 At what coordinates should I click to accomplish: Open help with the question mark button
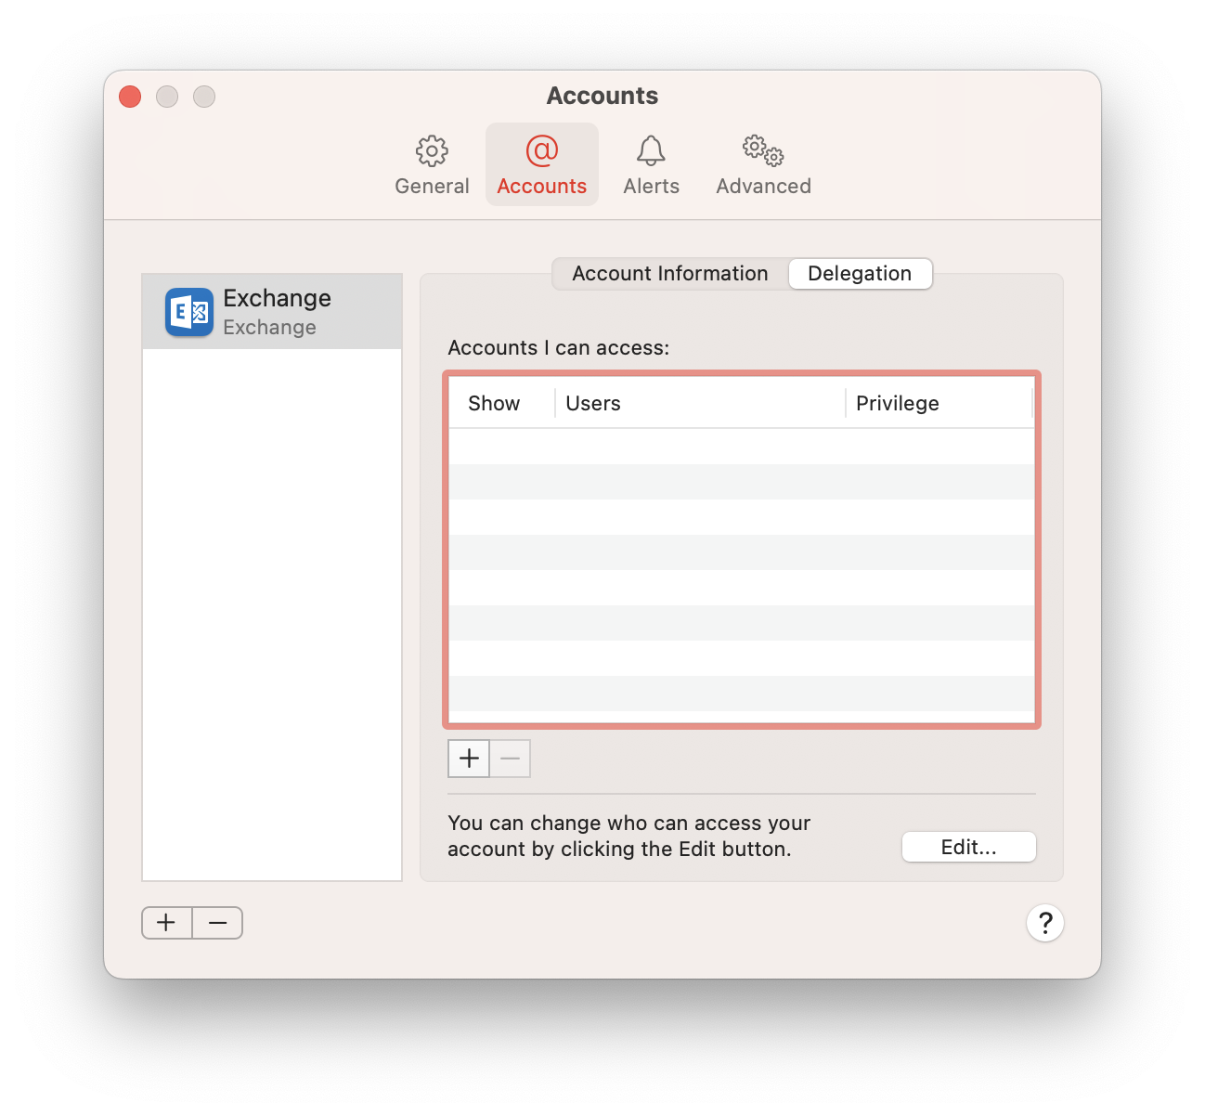pos(1044,923)
